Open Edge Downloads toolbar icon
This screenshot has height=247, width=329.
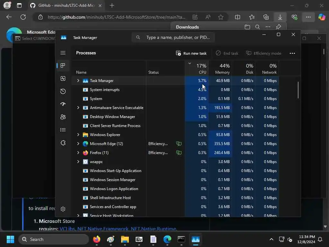(280, 17)
